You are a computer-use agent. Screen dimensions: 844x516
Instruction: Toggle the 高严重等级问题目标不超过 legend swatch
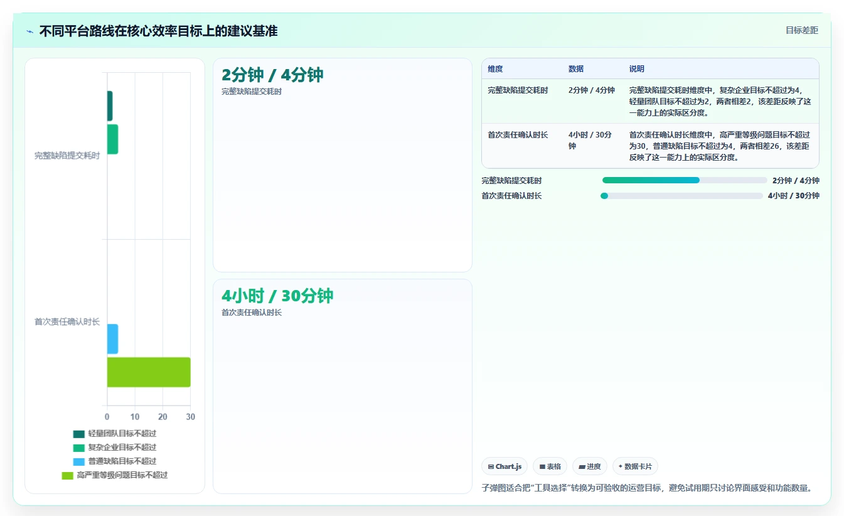pos(68,475)
